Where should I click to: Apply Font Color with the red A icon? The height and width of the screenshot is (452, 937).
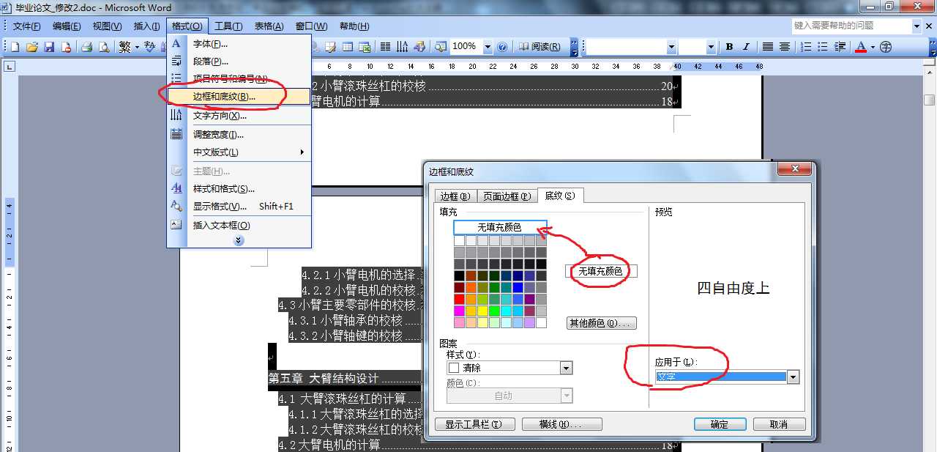click(x=860, y=47)
